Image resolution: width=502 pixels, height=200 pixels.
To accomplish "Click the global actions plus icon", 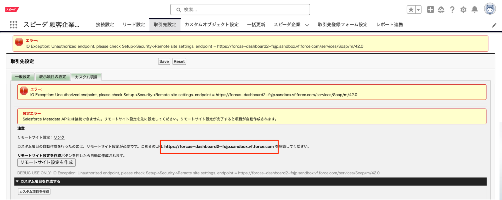I will (x=430, y=10).
